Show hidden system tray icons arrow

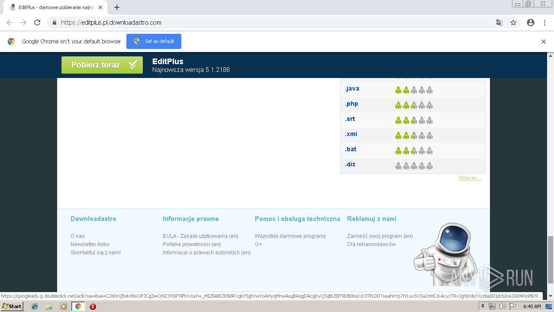pos(483,306)
